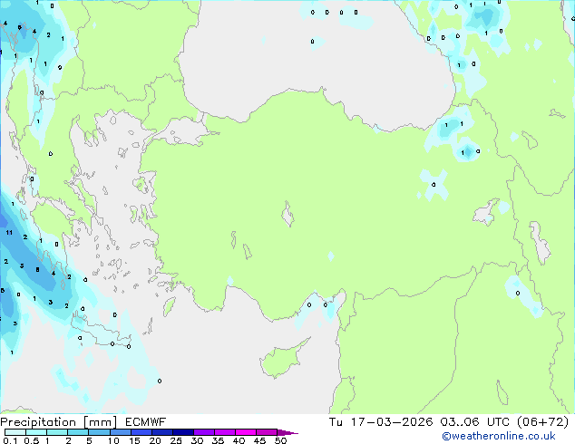575x444 pixels.
Task: Click the 1–2 mm legend color box
Action: click(57, 432)
